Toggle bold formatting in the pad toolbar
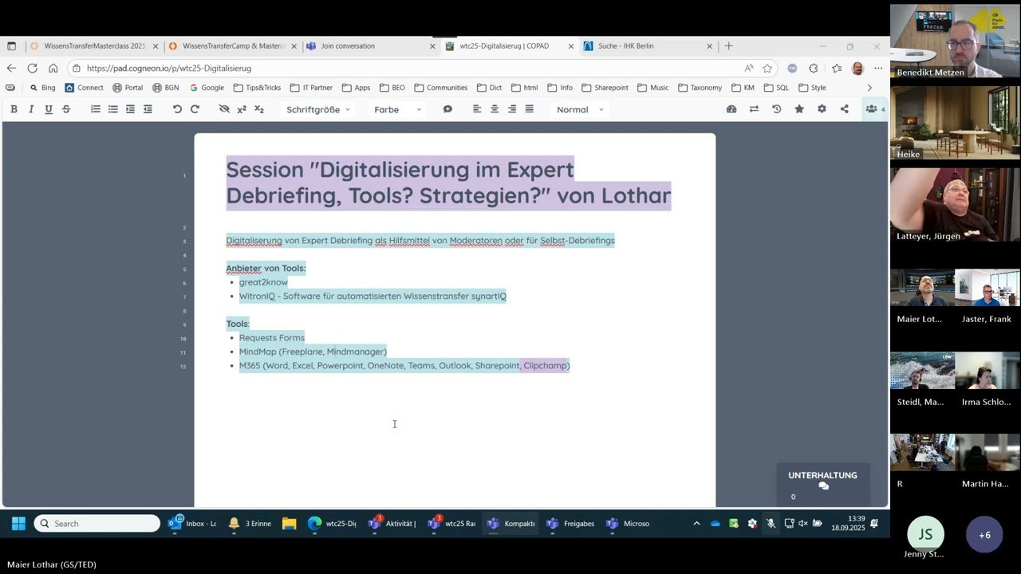The height and width of the screenshot is (574, 1021). point(14,109)
